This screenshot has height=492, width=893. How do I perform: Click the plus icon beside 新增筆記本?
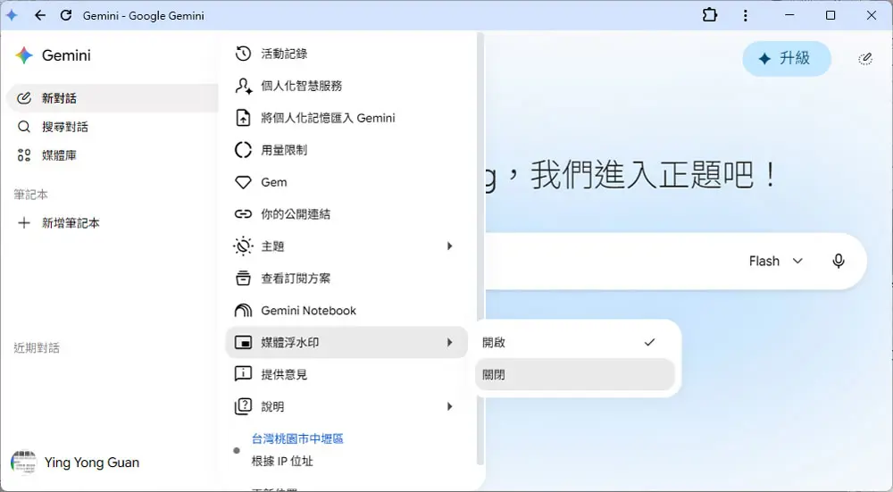tap(24, 222)
